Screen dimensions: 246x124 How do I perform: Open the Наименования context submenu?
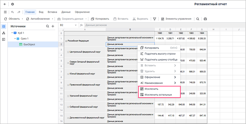coord(159,83)
